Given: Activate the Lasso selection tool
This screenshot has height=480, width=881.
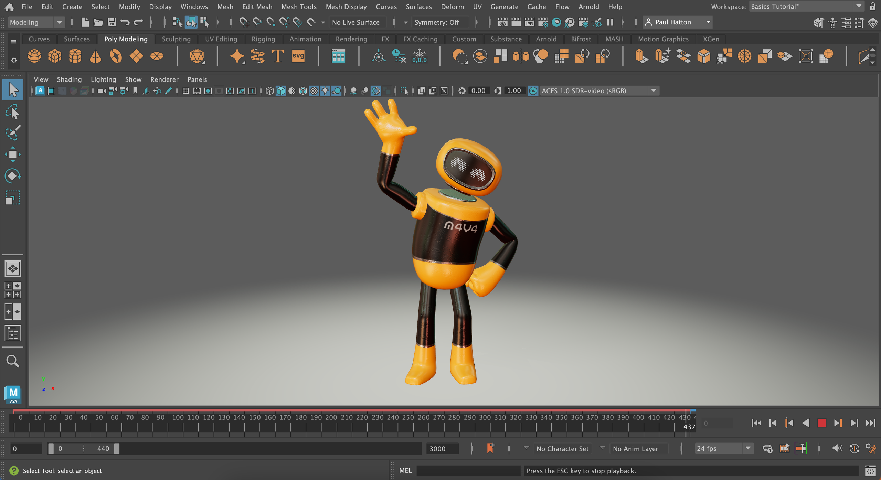Looking at the screenshot, I should (13, 111).
